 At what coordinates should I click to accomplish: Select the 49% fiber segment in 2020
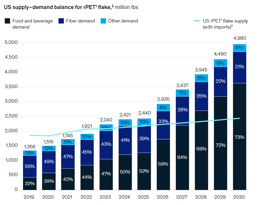pyautogui.click(x=49, y=162)
